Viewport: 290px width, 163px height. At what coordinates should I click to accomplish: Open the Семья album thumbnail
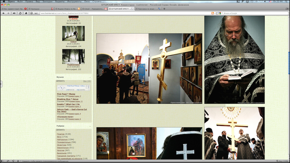[73, 34]
